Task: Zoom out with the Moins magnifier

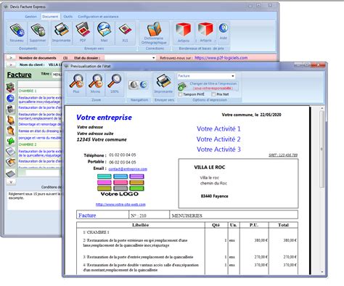Action: coord(95,84)
